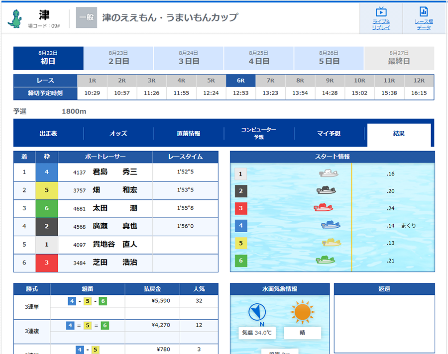Switch to race 11R
The image size is (448, 354).
click(x=389, y=81)
